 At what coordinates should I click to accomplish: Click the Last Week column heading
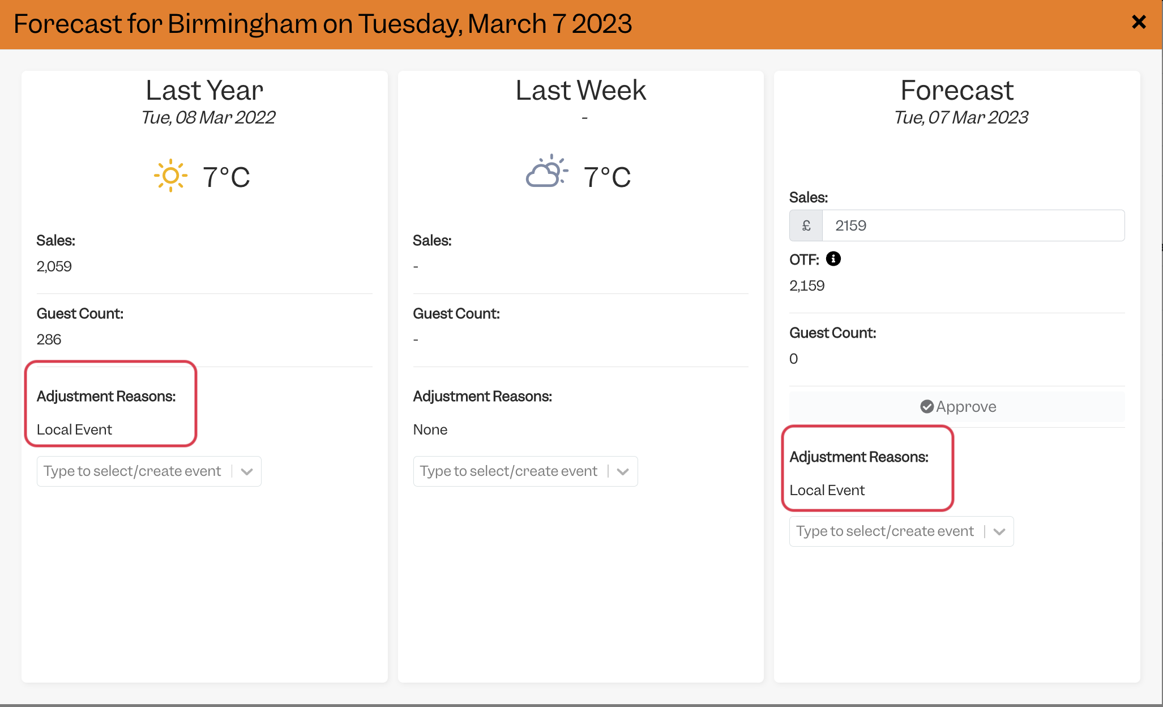tap(581, 90)
